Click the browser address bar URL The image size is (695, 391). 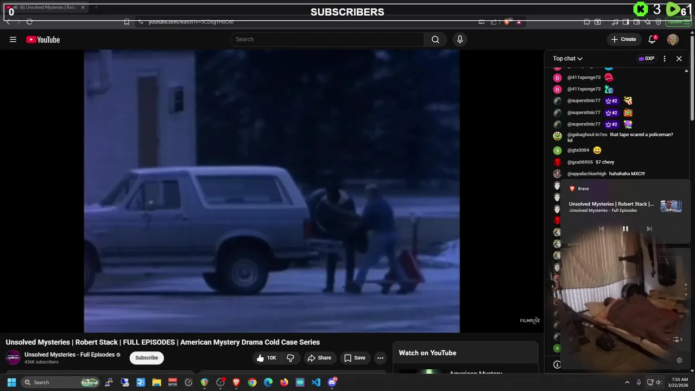point(191,22)
